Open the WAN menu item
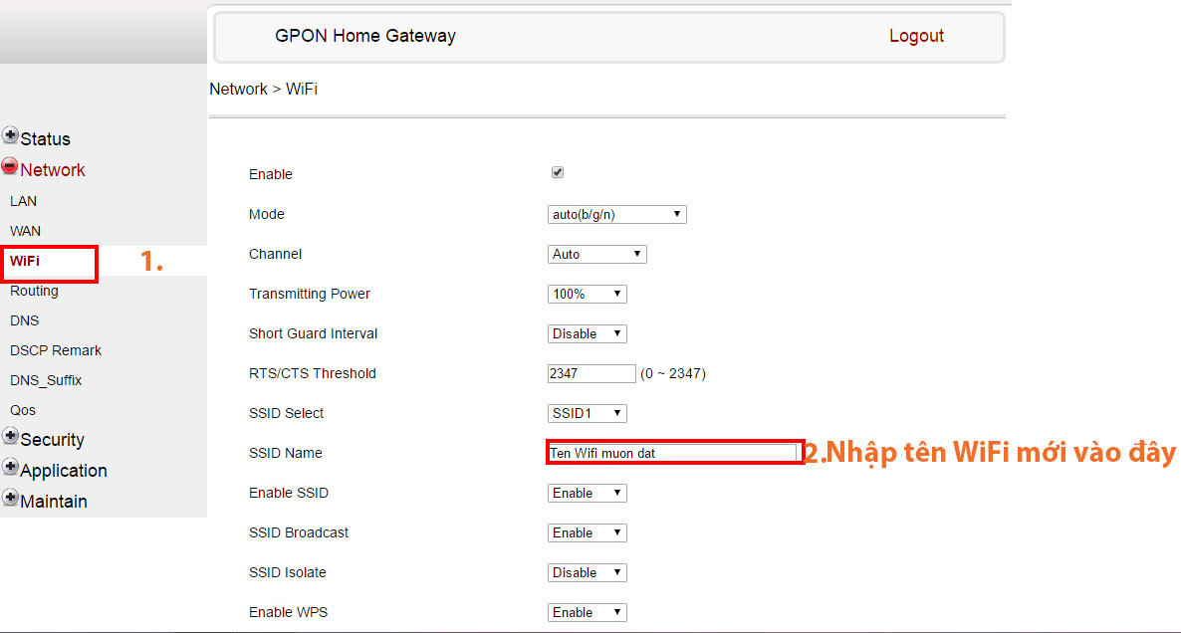The image size is (1181, 633). click(26, 231)
